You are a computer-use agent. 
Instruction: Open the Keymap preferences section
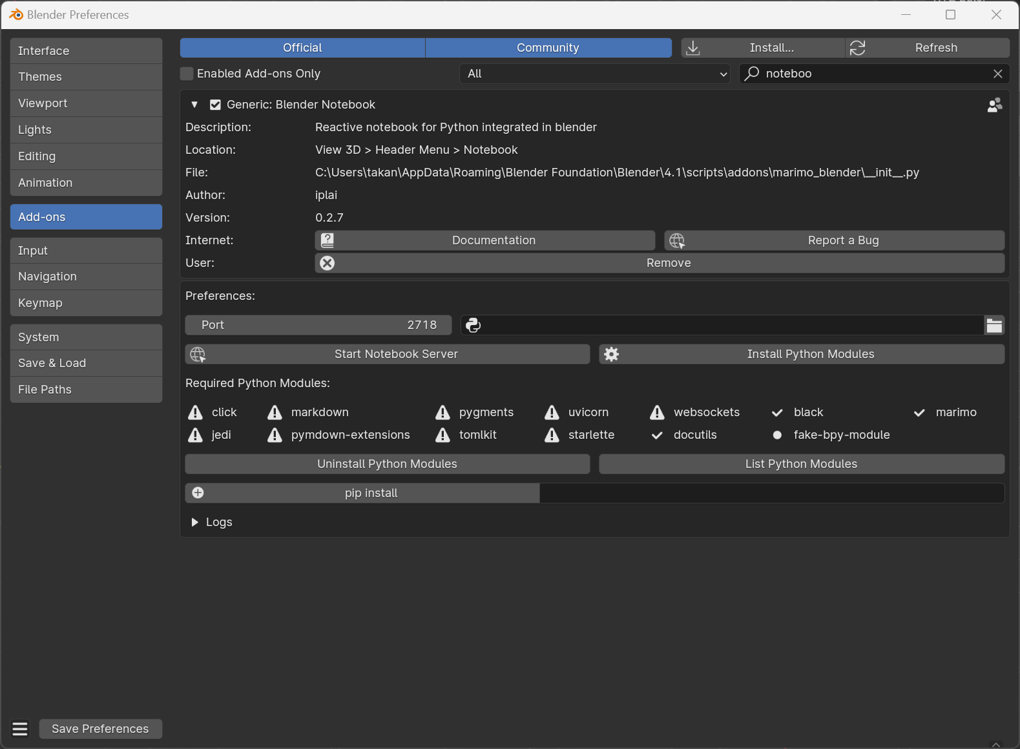(x=86, y=303)
